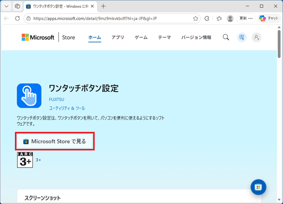Click the スクリーンショット section heading

pos(43,198)
